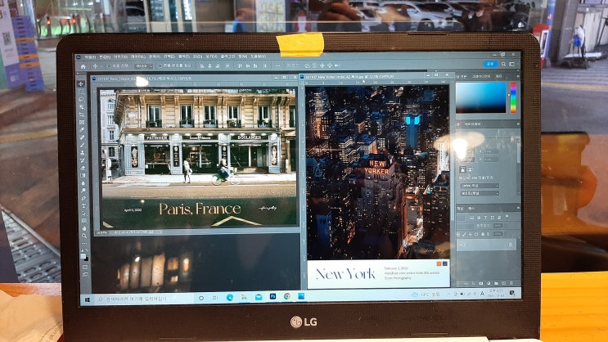The image size is (608, 342).
Task: Open the color panel flyout menu
Action: (x=517, y=77)
